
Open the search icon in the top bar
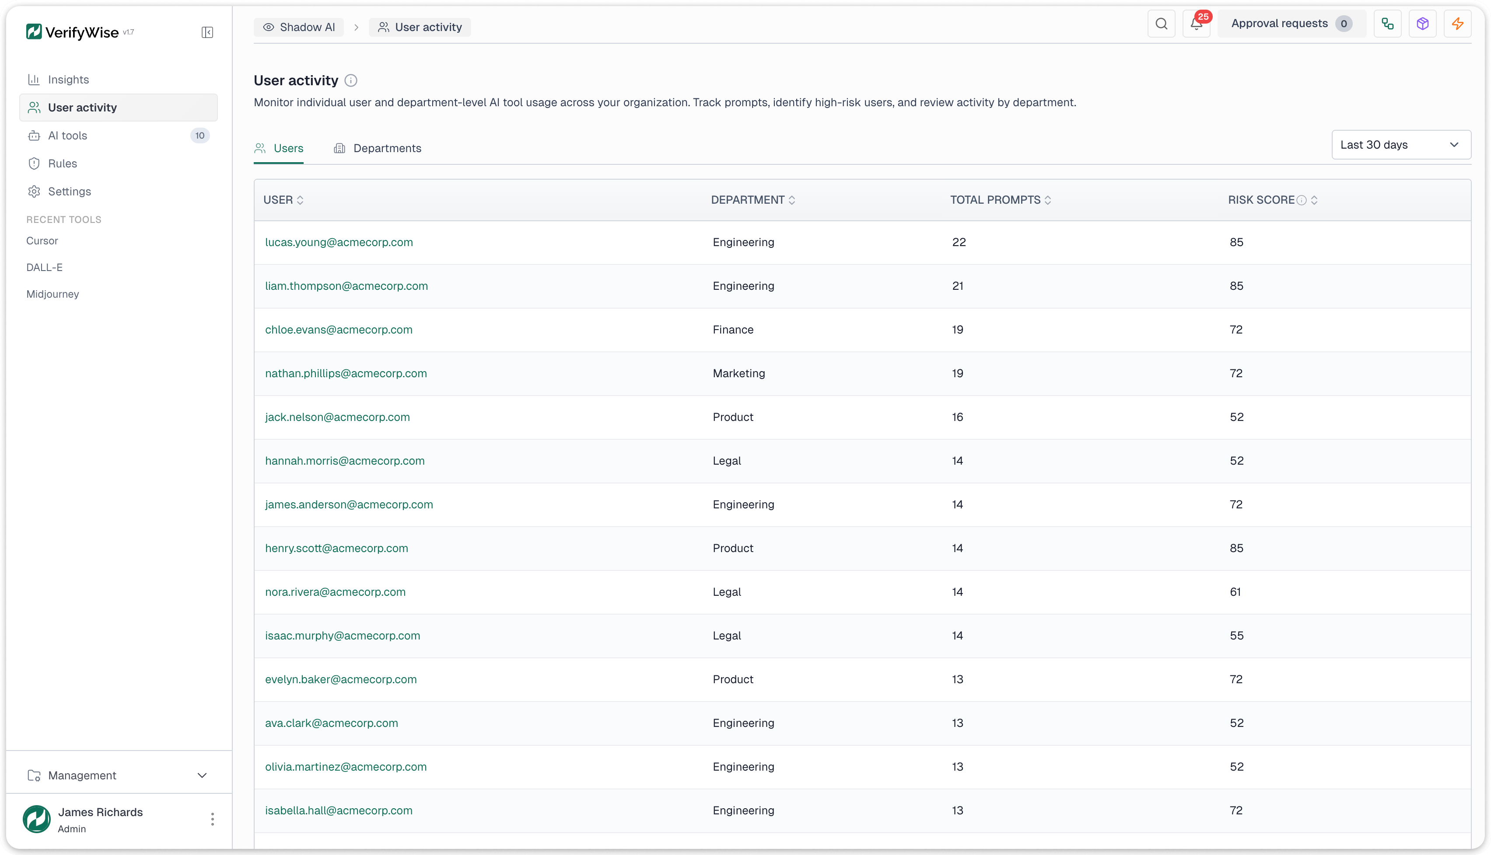pyautogui.click(x=1161, y=24)
